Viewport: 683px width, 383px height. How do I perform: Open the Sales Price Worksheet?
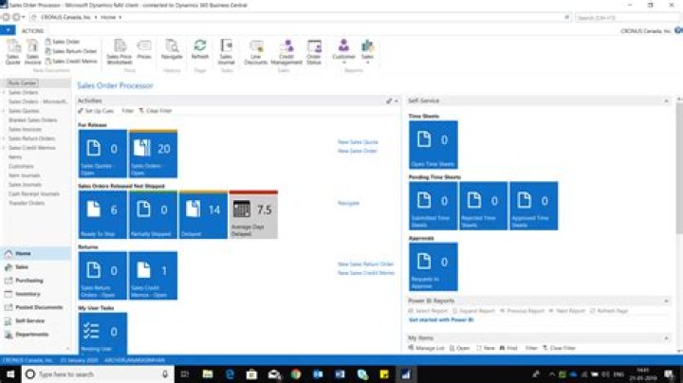click(x=120, y=52)
